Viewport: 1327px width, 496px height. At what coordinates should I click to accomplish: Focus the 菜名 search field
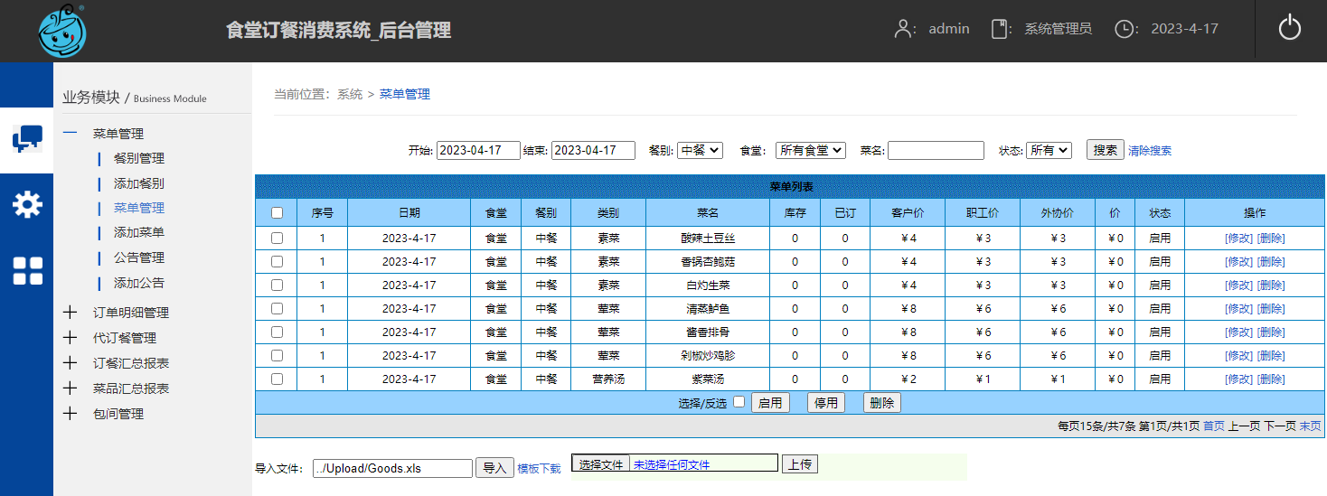[x=936, y=150]
